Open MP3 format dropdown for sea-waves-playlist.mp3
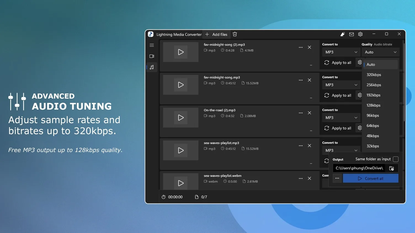This screenshot has height=233, width=415. click(x=341, y=150)
